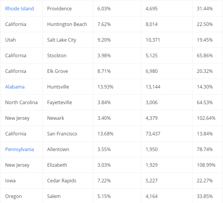Select the 13.93% value cell

(105, 87)
